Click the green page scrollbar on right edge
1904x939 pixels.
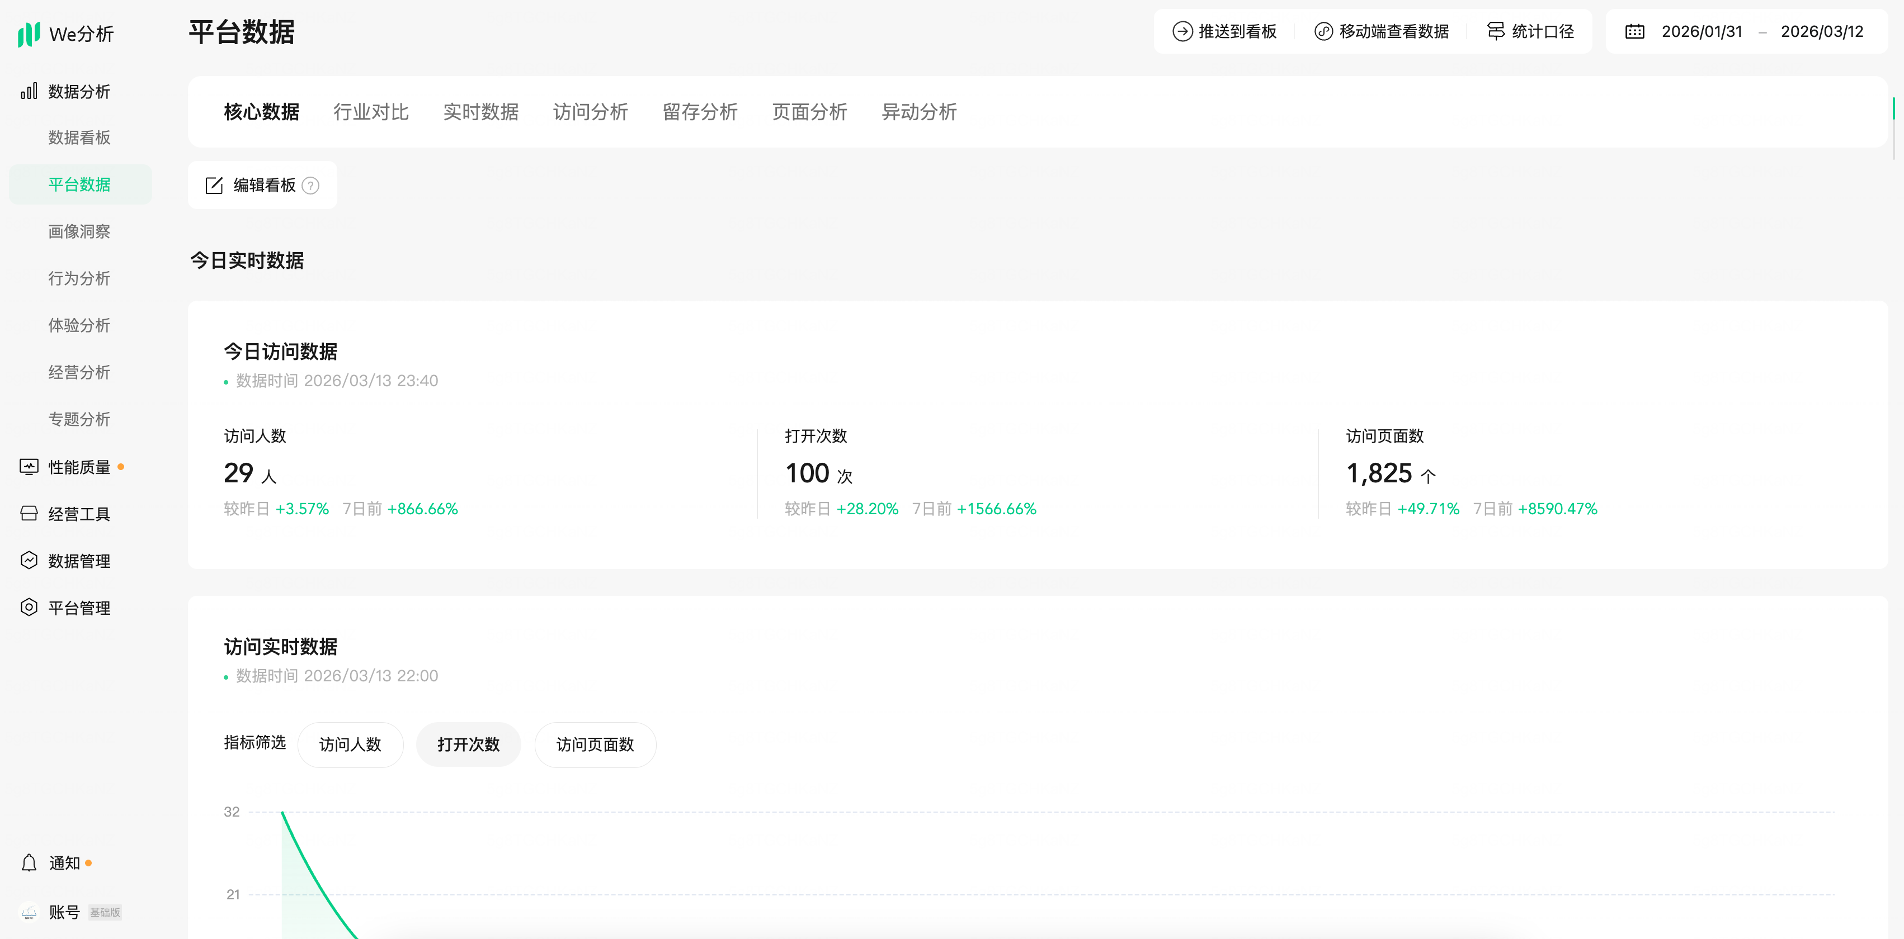click(x=1894, y=108)
